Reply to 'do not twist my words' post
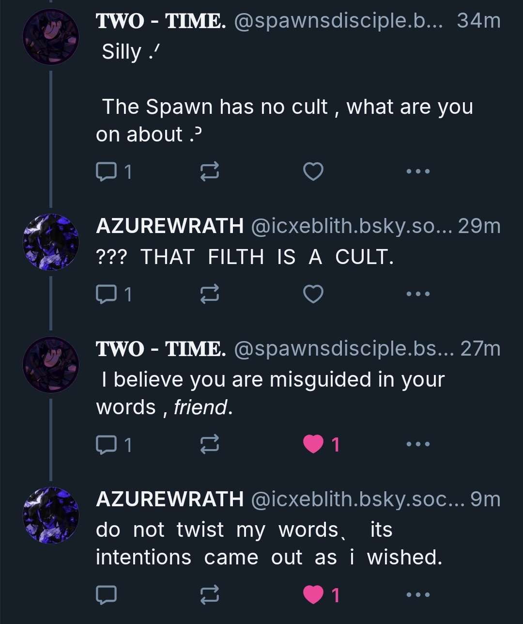 coord(107,595)
